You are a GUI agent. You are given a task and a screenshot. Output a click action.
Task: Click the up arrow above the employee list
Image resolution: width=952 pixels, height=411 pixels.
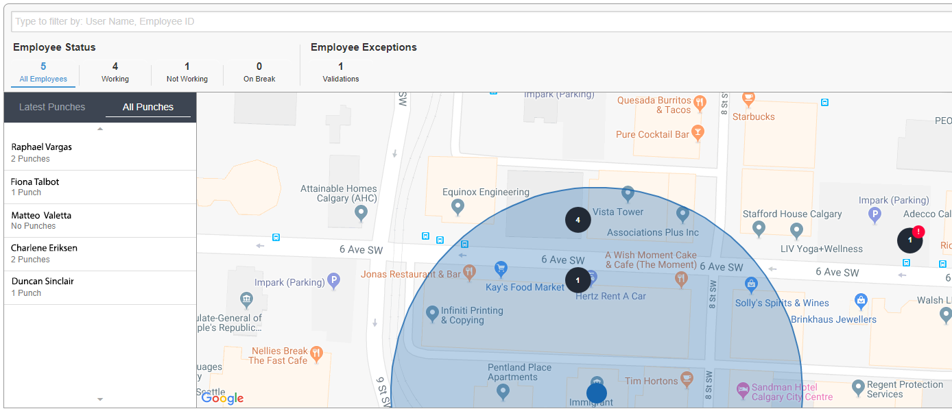[100, 129]
